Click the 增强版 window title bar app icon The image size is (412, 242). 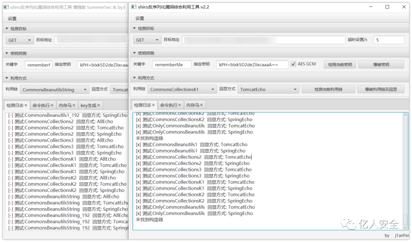point(6,7)
